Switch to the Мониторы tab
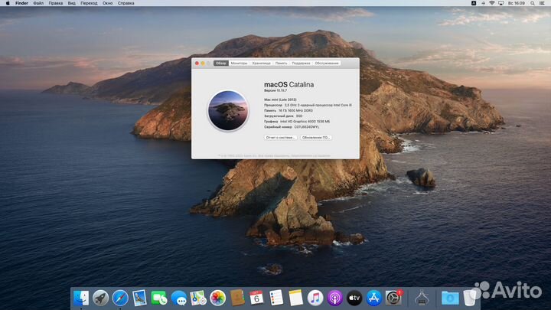The width and height of the screenshot is (551, 310). 239,64
